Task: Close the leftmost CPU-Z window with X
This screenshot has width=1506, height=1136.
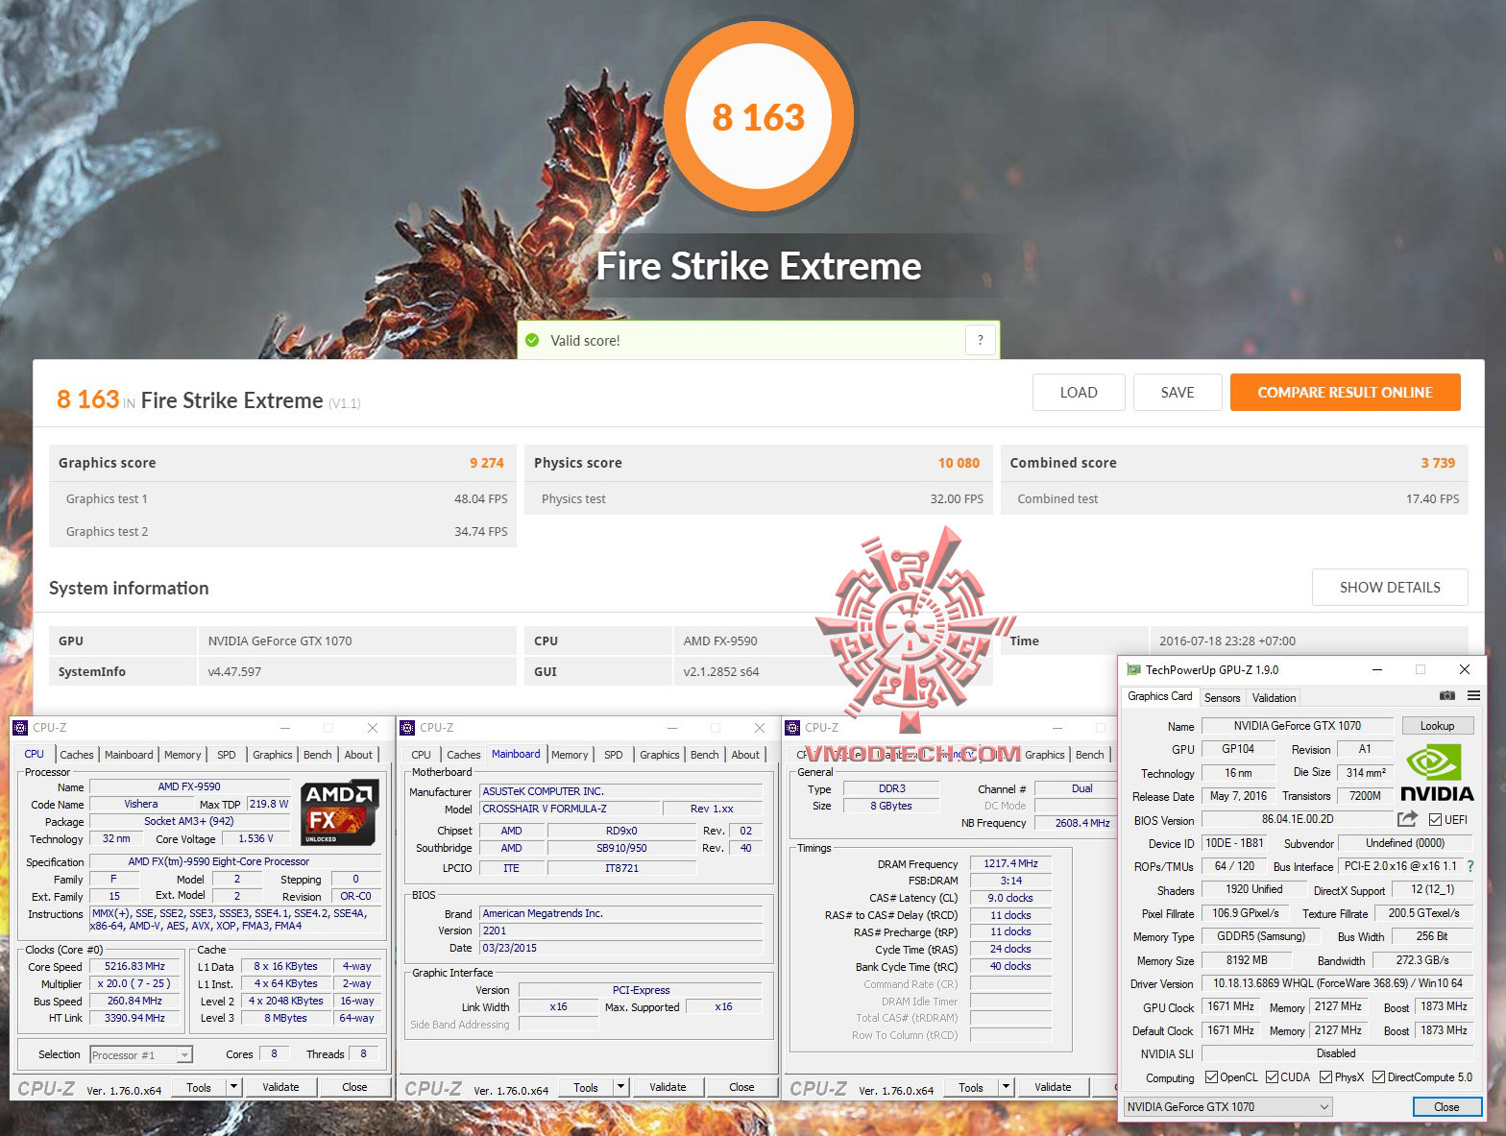Action: click(373, 728)
